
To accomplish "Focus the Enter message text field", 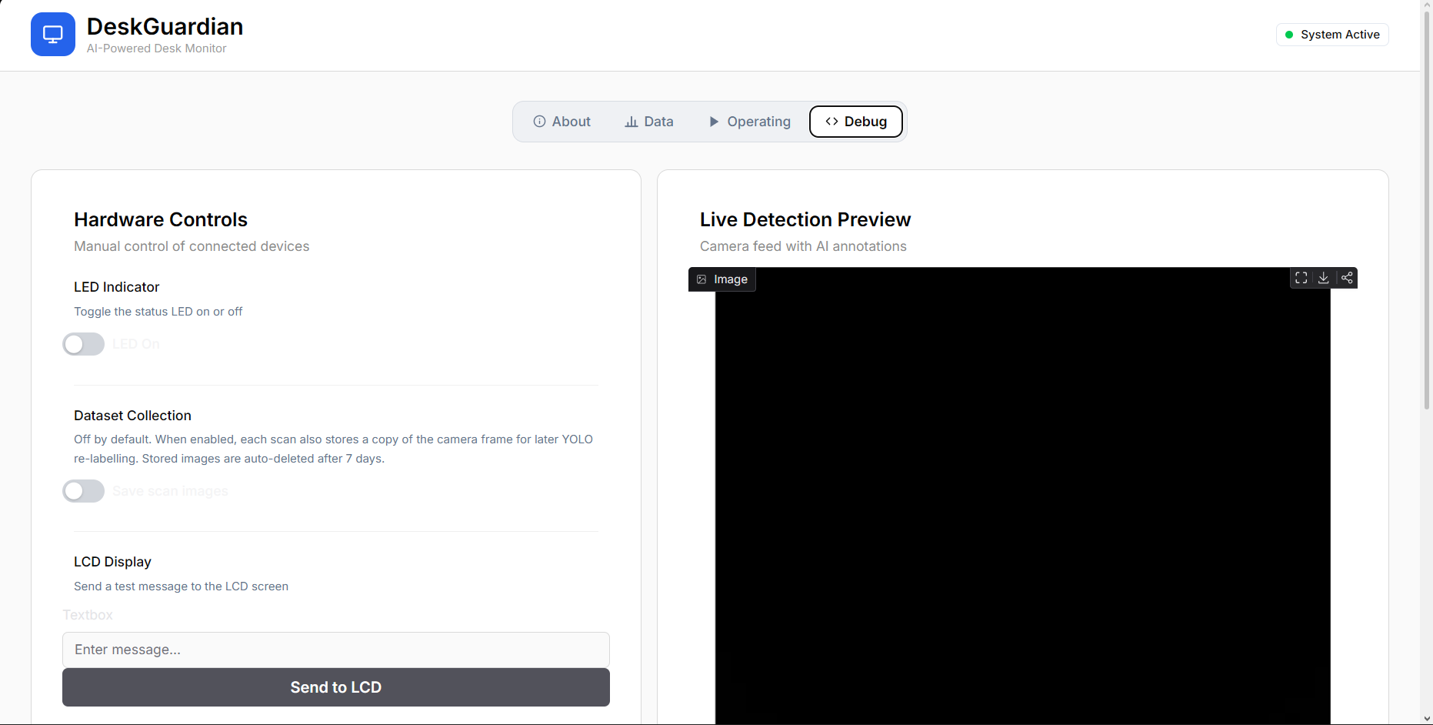I will coord(336,650).
